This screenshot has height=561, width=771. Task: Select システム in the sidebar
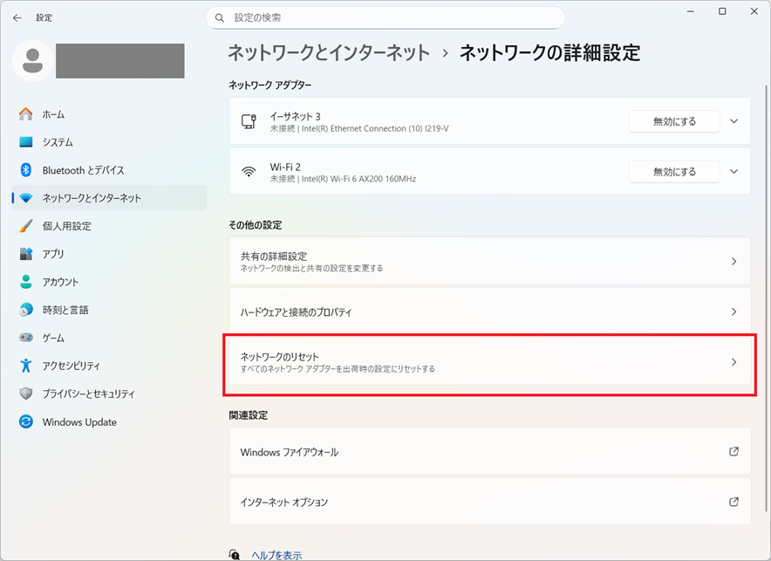click(x=58, y=142)
